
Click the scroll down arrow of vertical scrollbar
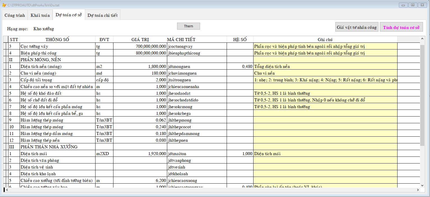tap(422, 185)
